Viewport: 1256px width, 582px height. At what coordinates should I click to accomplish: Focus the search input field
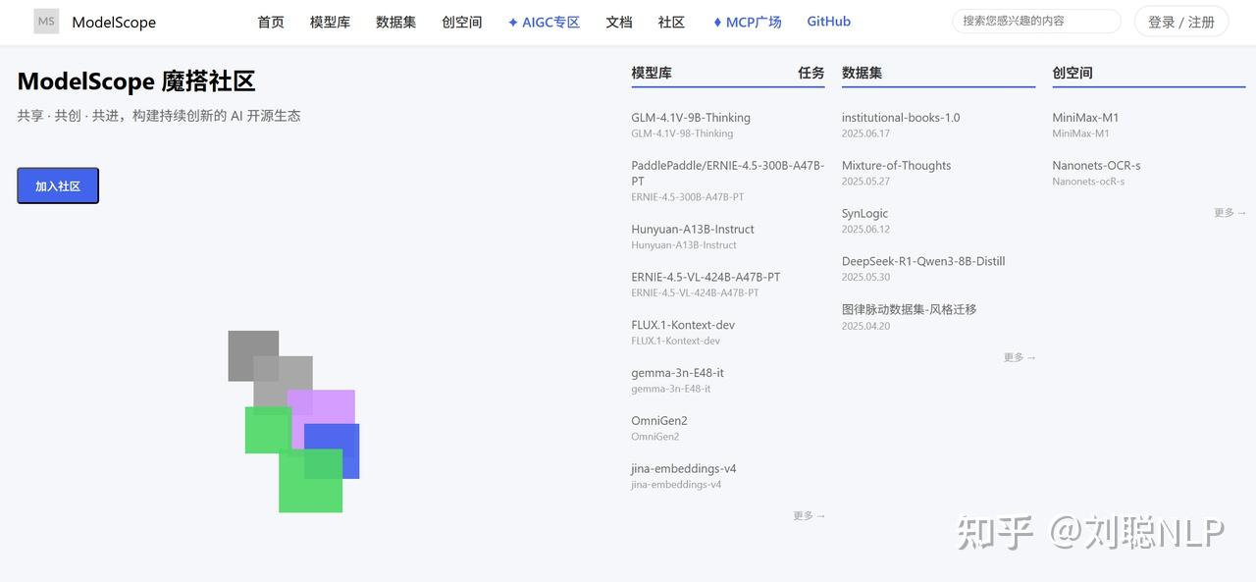(x=1036, y=21)
